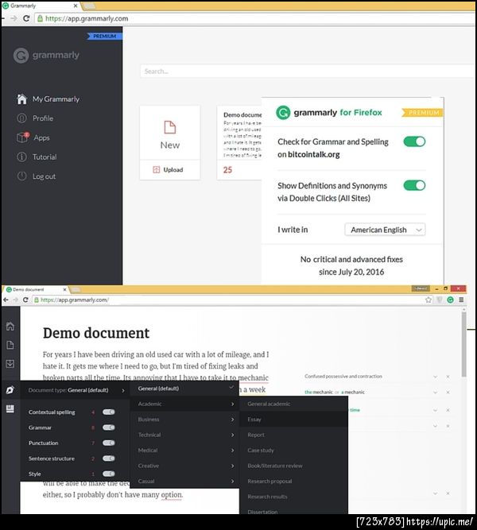Expand the Business submenu arrow
The image size is (477, 530).
(232, 420)
